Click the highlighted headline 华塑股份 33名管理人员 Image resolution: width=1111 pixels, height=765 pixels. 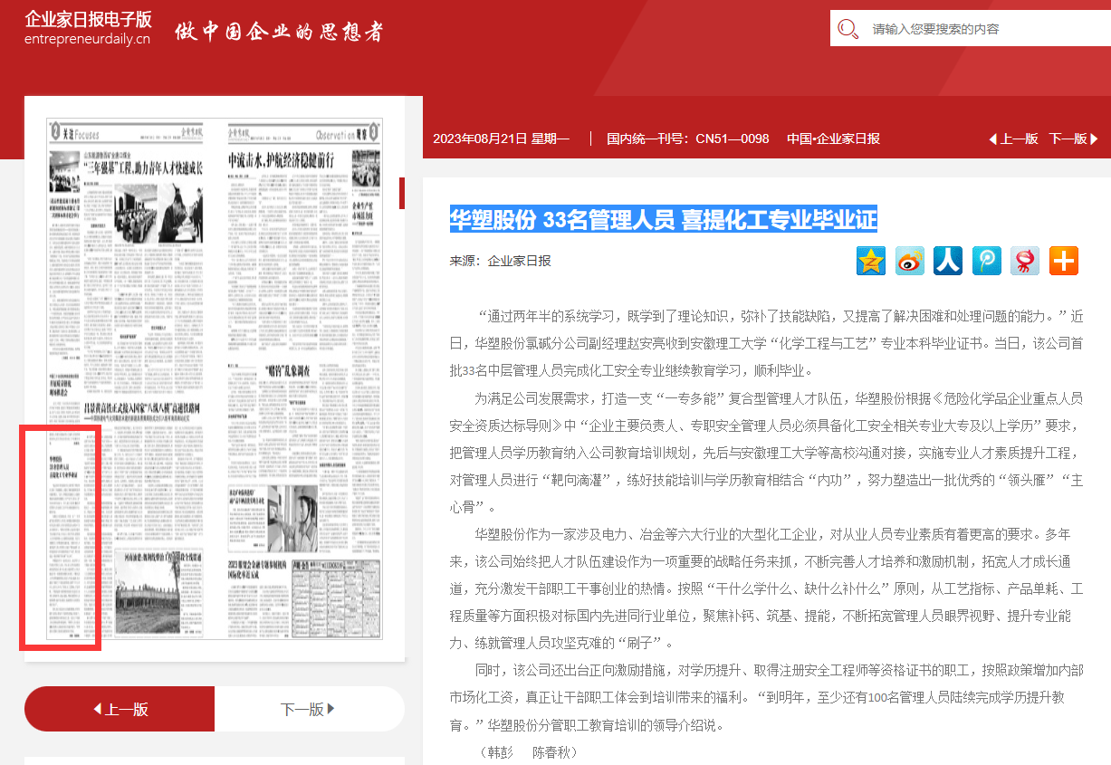[x=663, y=218]
